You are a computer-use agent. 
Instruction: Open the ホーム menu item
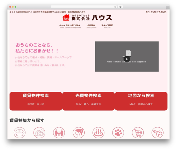coord(62,26)
